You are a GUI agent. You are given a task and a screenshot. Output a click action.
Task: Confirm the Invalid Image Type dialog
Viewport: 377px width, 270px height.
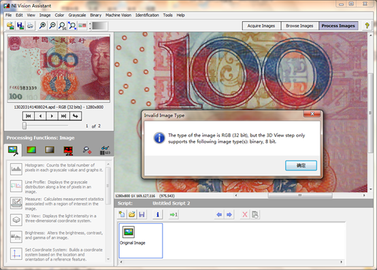(301, 165)
